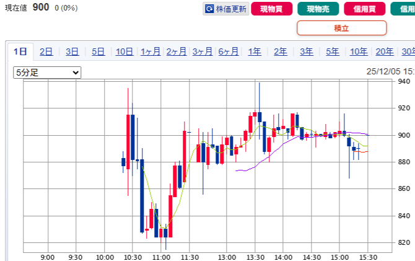The width and height of the screenshot is (415, 261).
Task: Switch to the 5日 chart tab
Action: tap(98, 52)
